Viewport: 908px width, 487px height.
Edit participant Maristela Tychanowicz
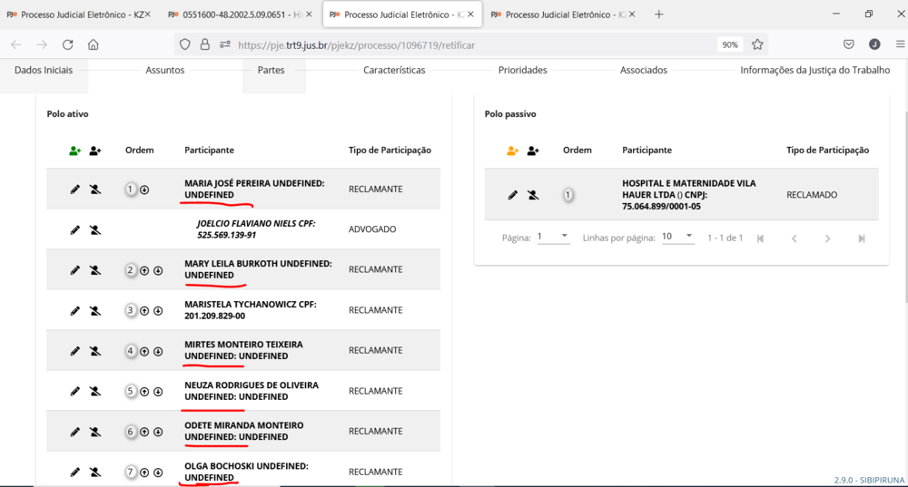[x=74, y=310]
